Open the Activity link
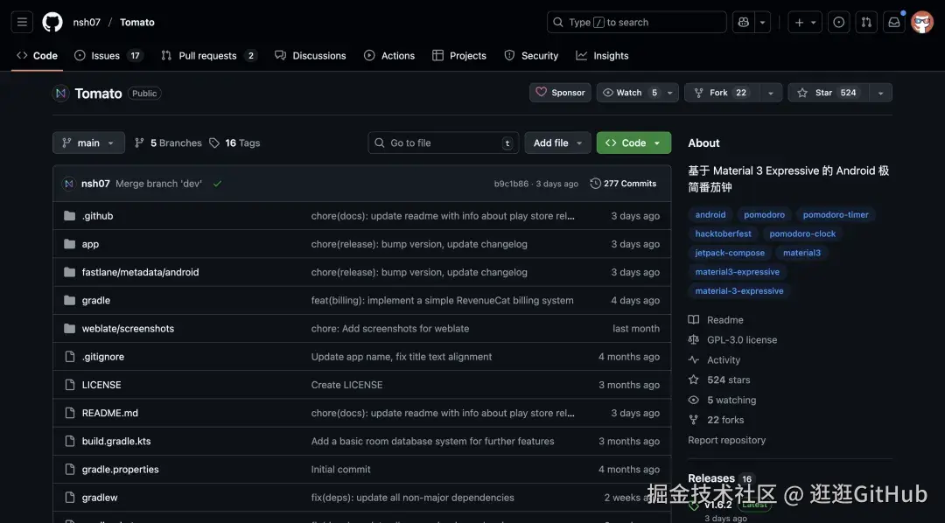Image resolution: width=945 pixels, height=523 pixels. [x=714, y=359]
